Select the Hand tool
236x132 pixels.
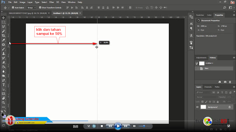[x=3, y=98]
